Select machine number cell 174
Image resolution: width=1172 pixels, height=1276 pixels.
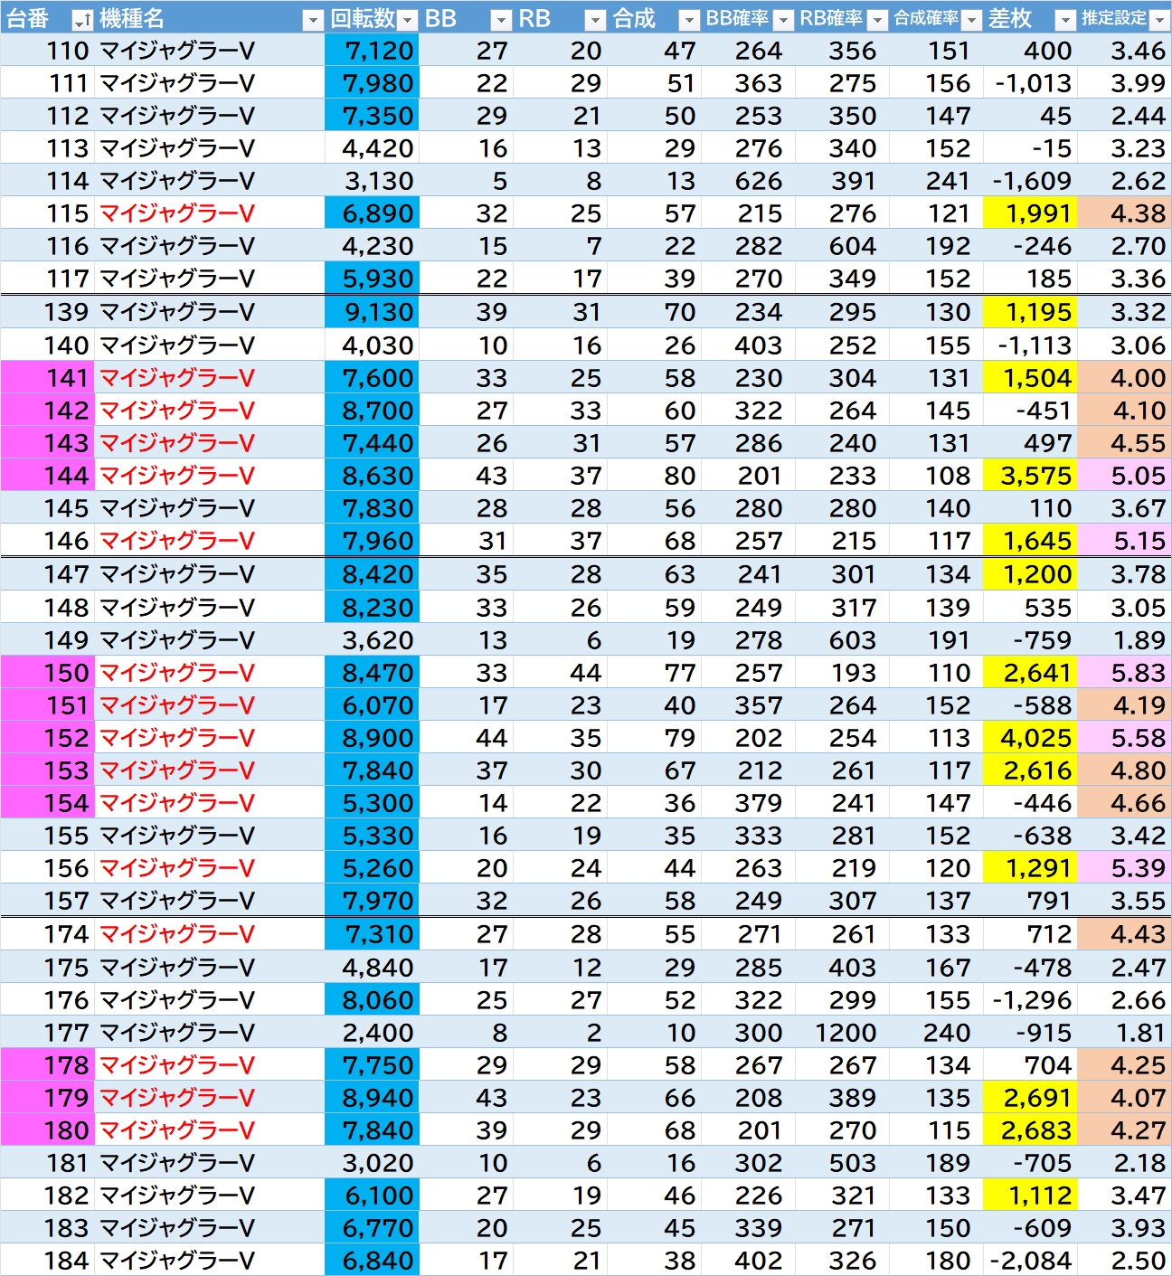(47, 934)
